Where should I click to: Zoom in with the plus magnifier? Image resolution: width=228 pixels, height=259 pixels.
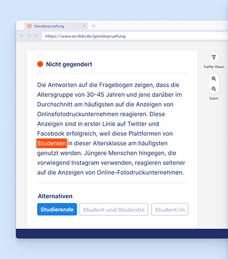(x=214, y=79)
